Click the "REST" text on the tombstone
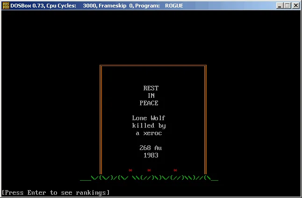Image resolution: width=302 pixels, height=198 pixels. click(151, 88)
